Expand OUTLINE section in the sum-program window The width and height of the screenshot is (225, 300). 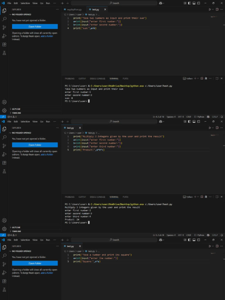coord(16,109)
